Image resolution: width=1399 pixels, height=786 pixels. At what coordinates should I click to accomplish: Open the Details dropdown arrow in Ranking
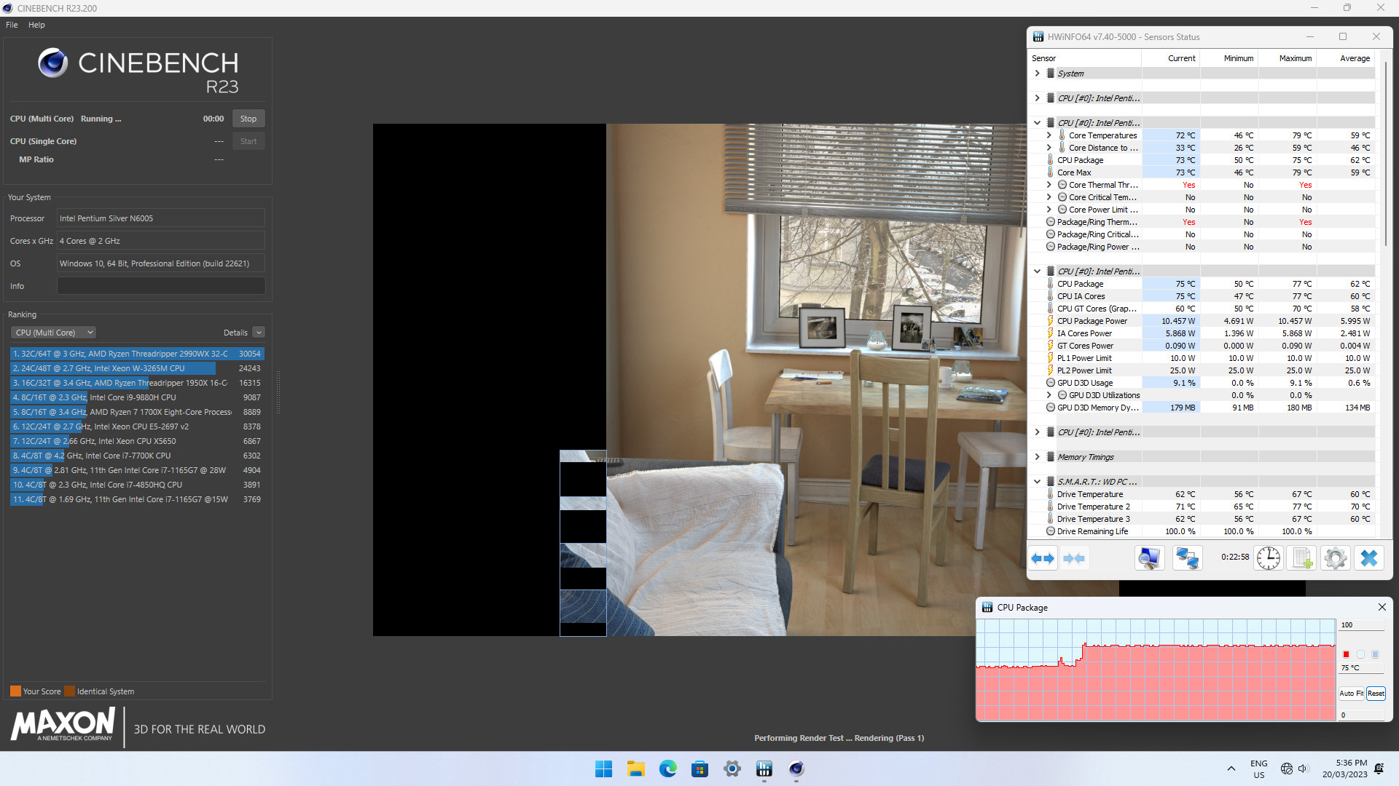pyautogui.click(x=259, y=333)
